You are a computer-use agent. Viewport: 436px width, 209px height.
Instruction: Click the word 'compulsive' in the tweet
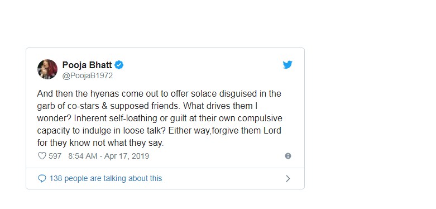(x=260, y=118)
